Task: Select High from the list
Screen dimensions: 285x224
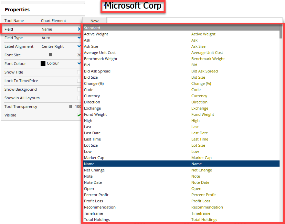Action: tap(181, 121)
